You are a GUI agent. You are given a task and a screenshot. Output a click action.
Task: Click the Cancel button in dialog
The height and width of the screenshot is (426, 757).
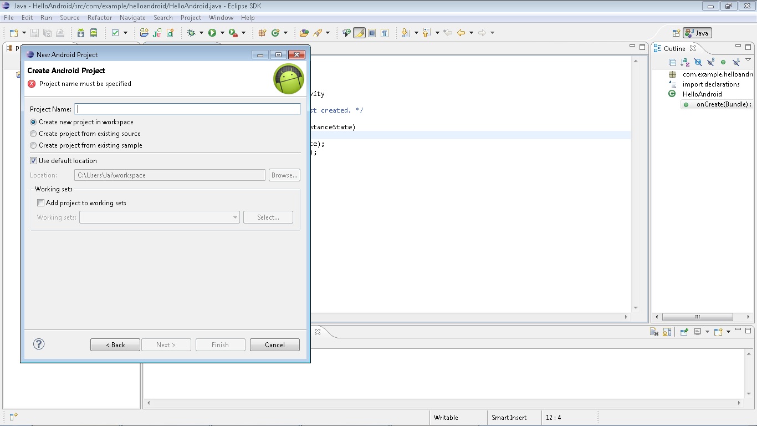click(x=275, y=344)
